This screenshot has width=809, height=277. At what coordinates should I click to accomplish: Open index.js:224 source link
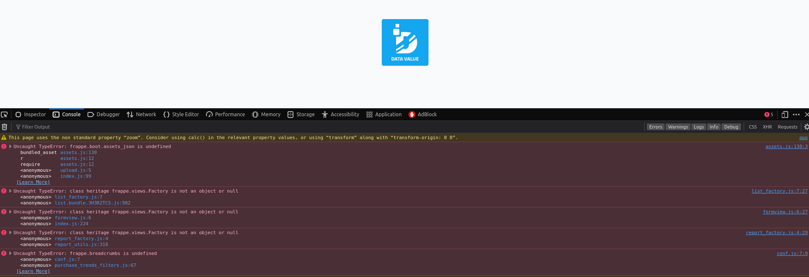click(x=71, y=224)
